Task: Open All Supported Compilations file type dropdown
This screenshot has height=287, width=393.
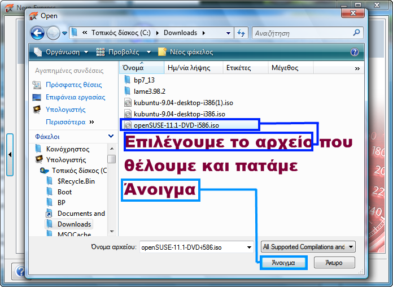Action: (308, 247)
